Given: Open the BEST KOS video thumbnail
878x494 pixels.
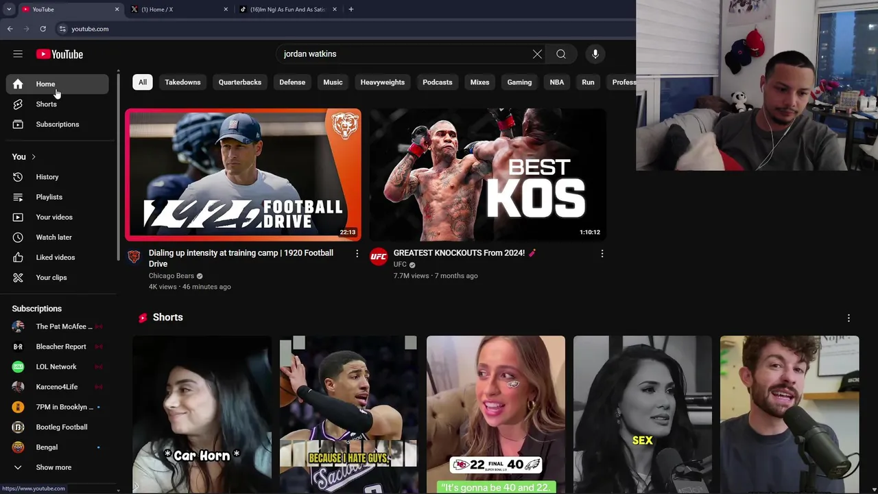Looking at the screenshot, I should [488, 174].
